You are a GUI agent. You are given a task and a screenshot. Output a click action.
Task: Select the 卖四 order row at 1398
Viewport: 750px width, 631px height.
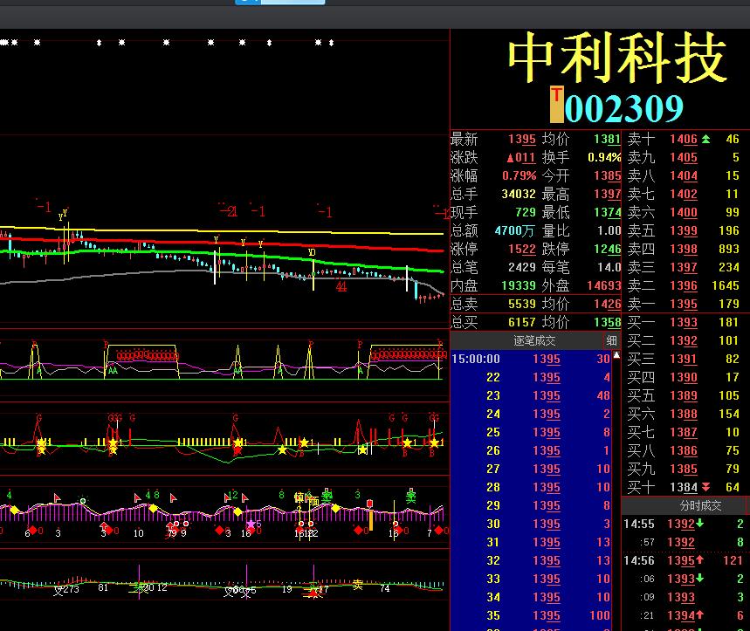pos(685,249)
